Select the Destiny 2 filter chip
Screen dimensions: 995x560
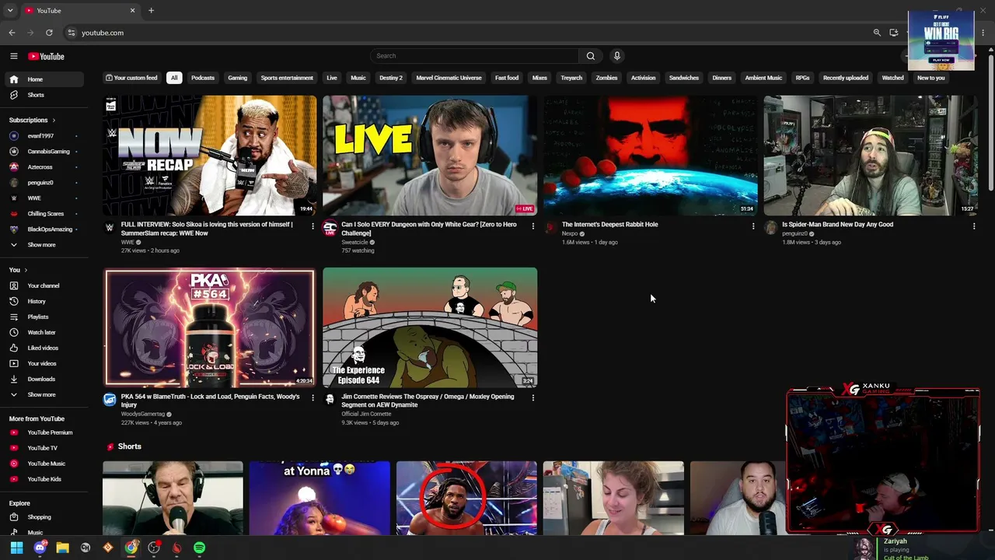(x=391, y=78)
